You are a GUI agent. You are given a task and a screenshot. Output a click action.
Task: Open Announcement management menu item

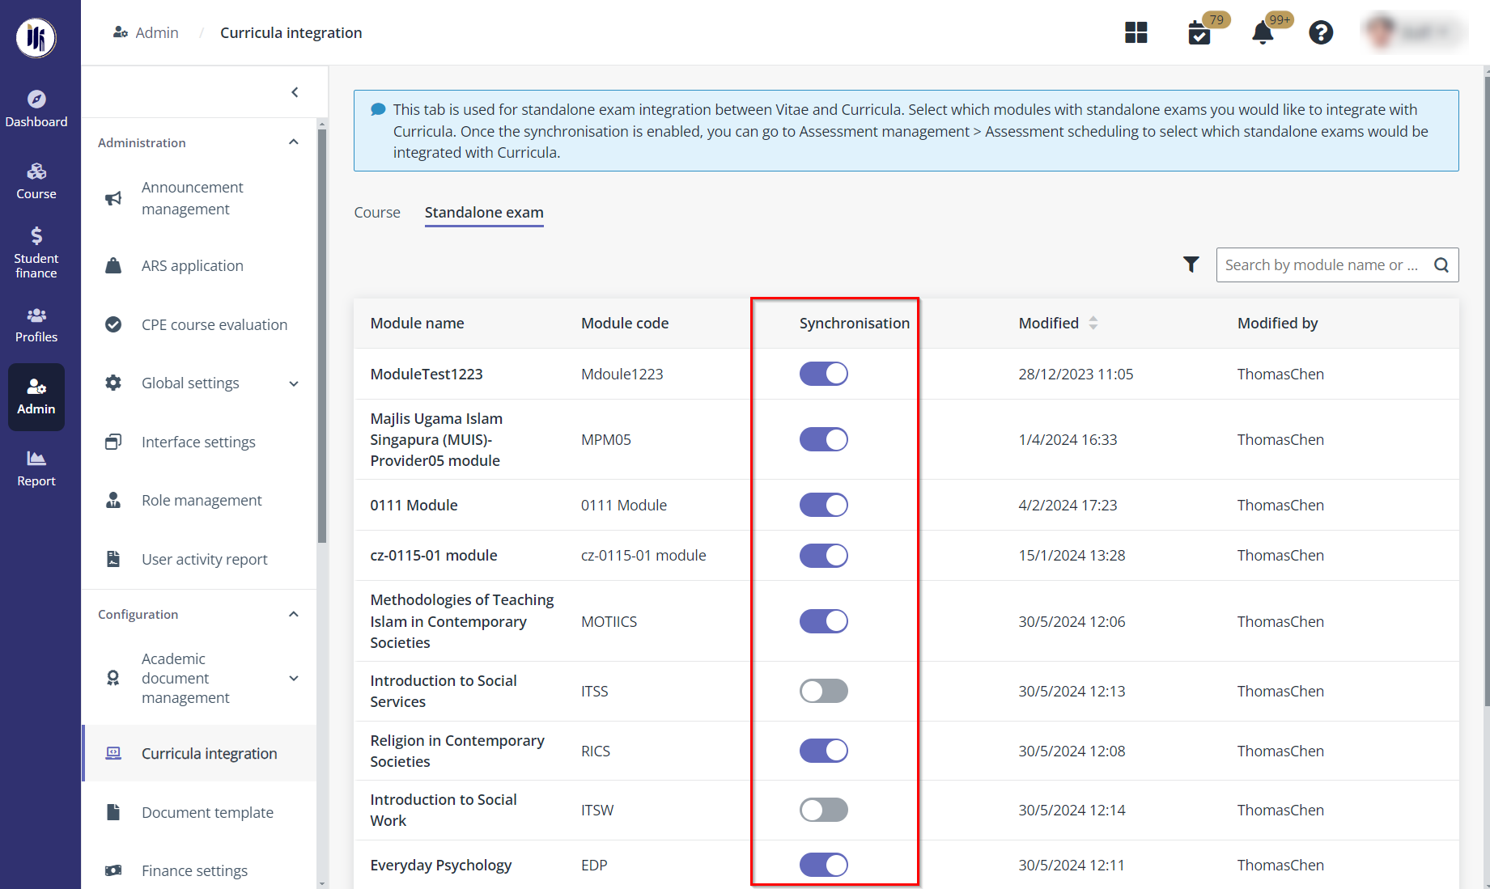(x=199, y=198)
